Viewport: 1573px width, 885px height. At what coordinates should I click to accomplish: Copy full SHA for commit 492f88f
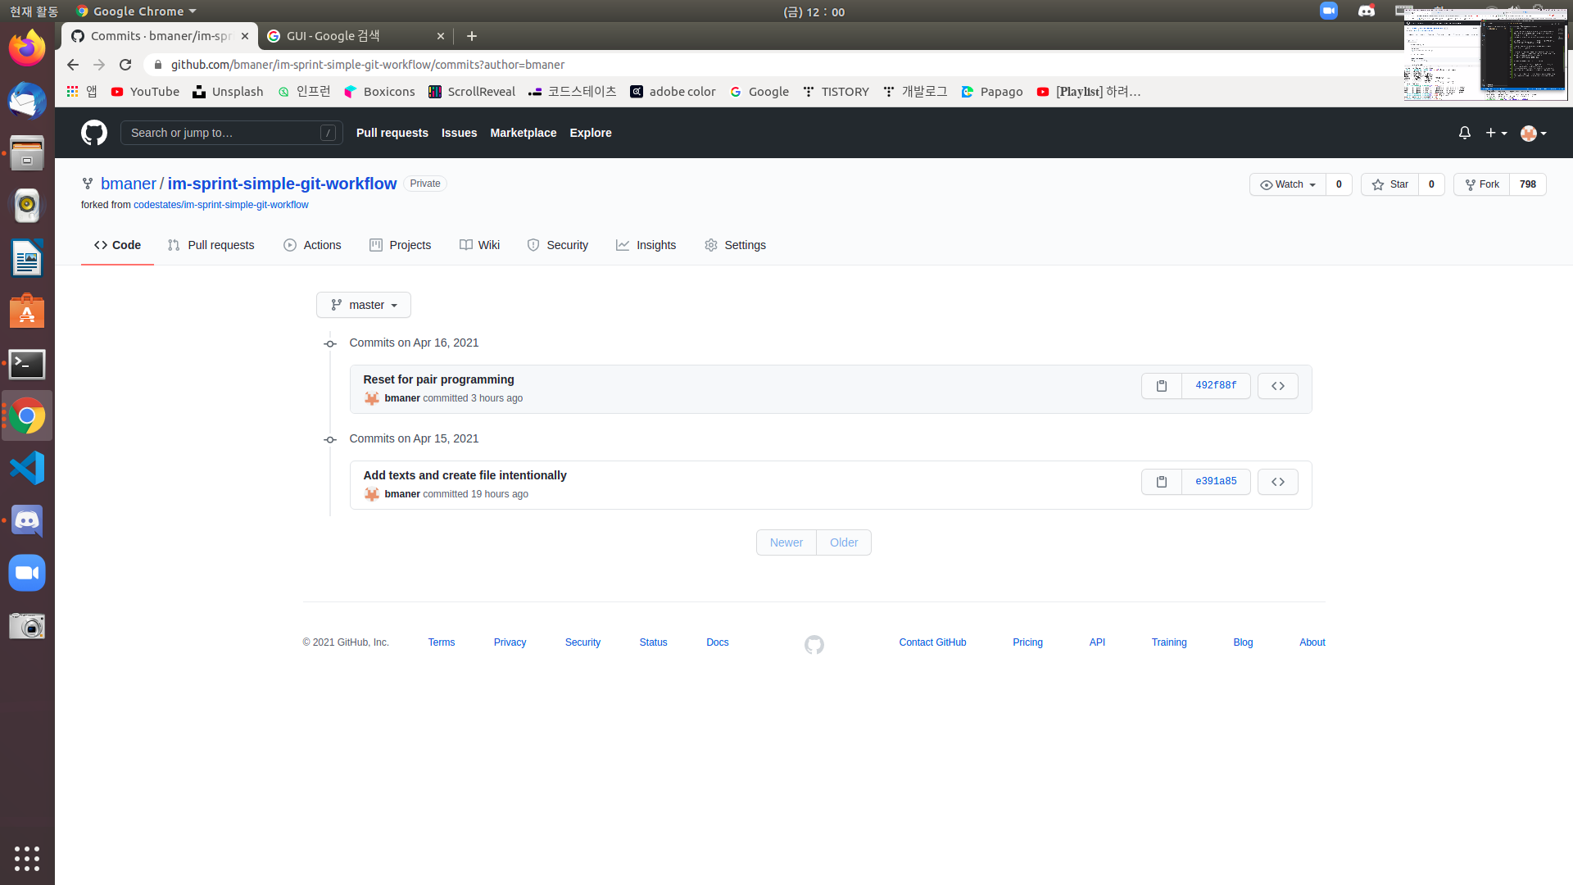pos(1161,386)
